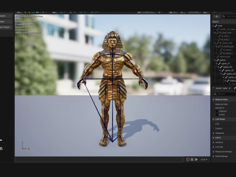Click the Maps button on left panel

tap(6, 22)
